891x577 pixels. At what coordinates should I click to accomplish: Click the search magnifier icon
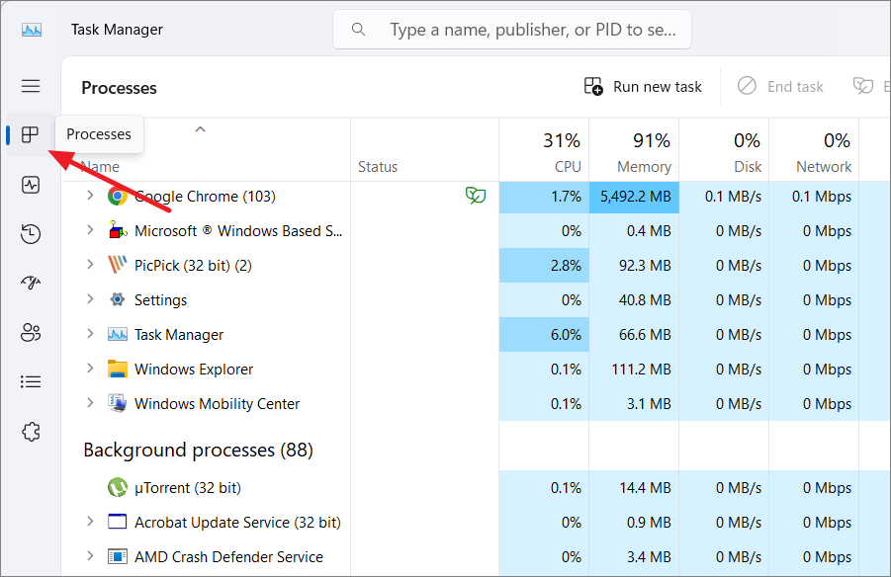tap(358, 29)
